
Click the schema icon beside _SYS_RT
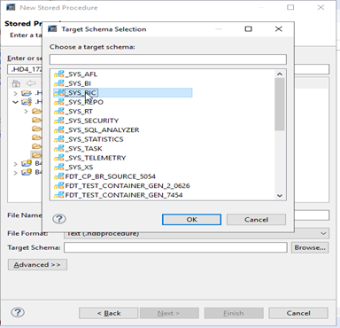[59, 112]
